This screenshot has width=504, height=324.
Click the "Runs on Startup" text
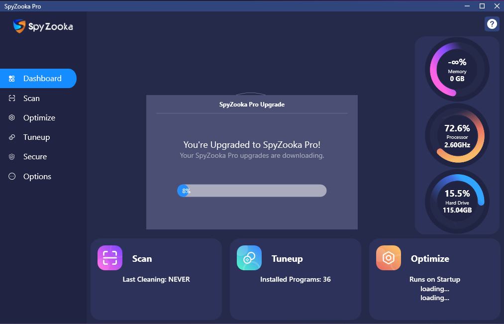click(x=434, y=279)
